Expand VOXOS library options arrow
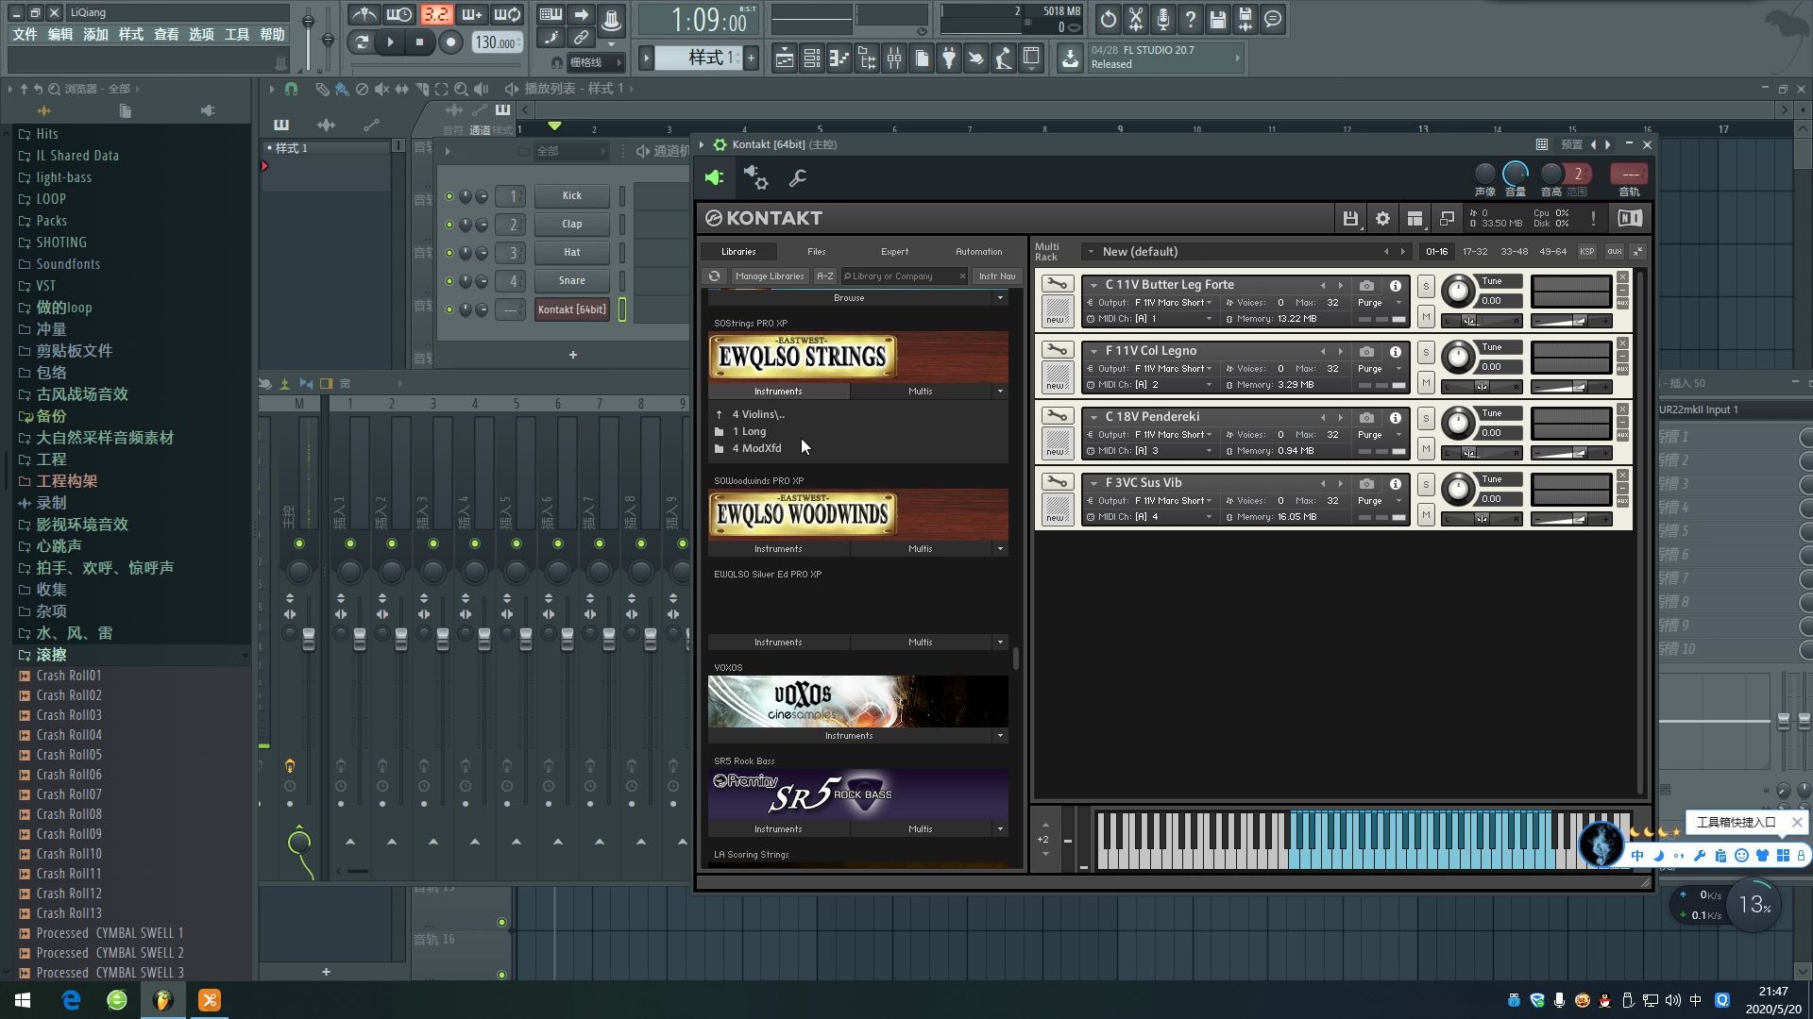 tap(1000, 736)
